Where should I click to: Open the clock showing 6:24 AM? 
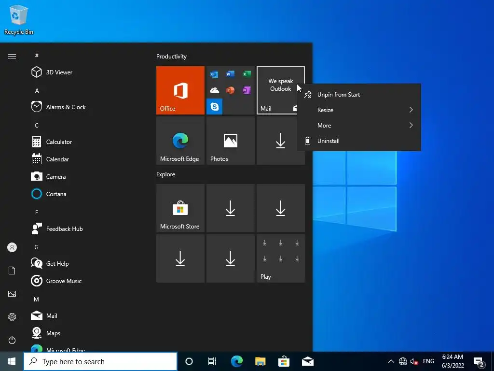(x=453, y=361)
